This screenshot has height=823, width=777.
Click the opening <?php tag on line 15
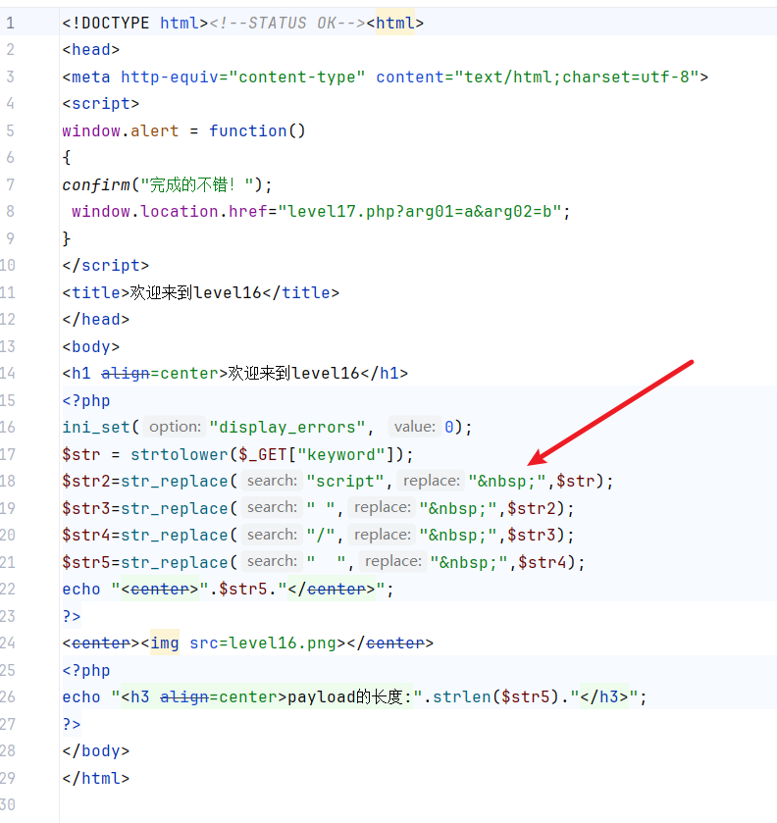click(86, 400)
